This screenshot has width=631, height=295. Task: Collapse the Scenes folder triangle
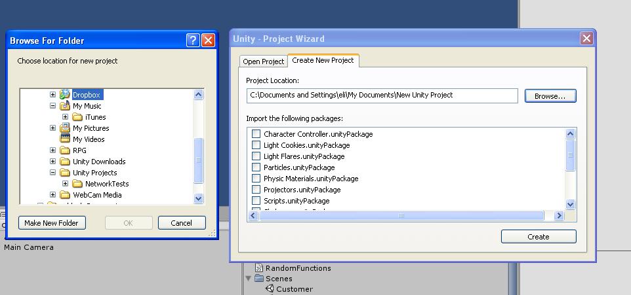pos(249,278)
